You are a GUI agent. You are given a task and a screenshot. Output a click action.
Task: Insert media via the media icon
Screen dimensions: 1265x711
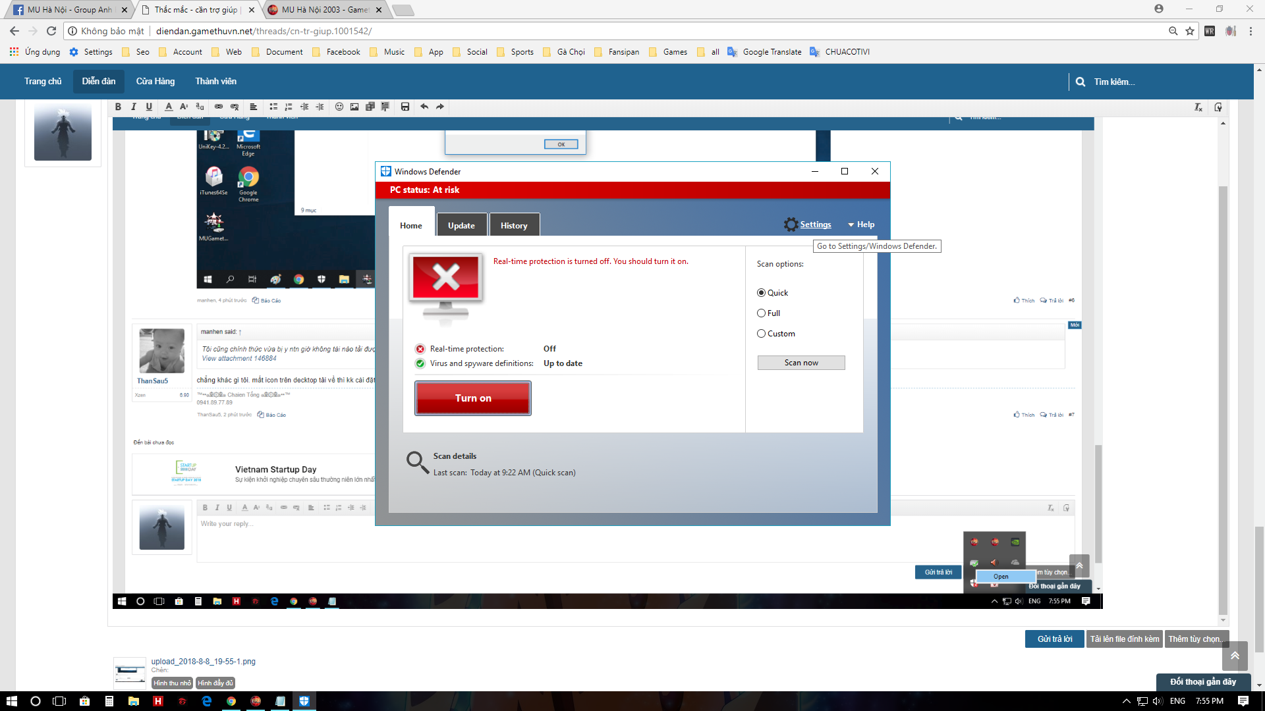point(370,107)
